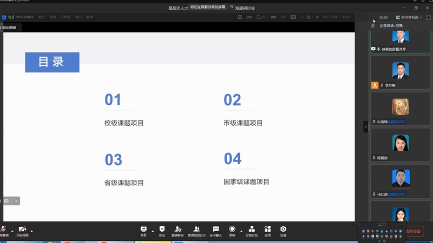Screen dimensions: 433x243
Task: Click the Invite (邀请参会) icon
Action: [178, 230]
